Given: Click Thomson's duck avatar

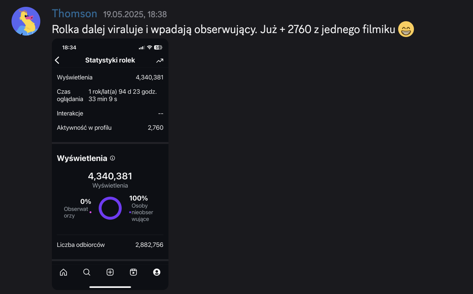Looking at the screenshot, I should (26, 21).
